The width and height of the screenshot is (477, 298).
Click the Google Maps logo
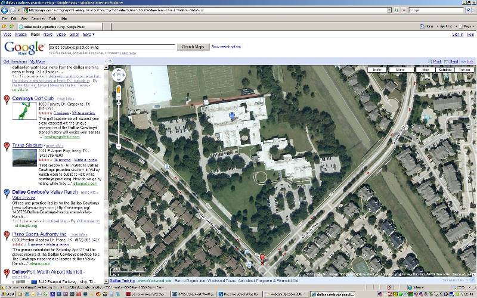24,48
